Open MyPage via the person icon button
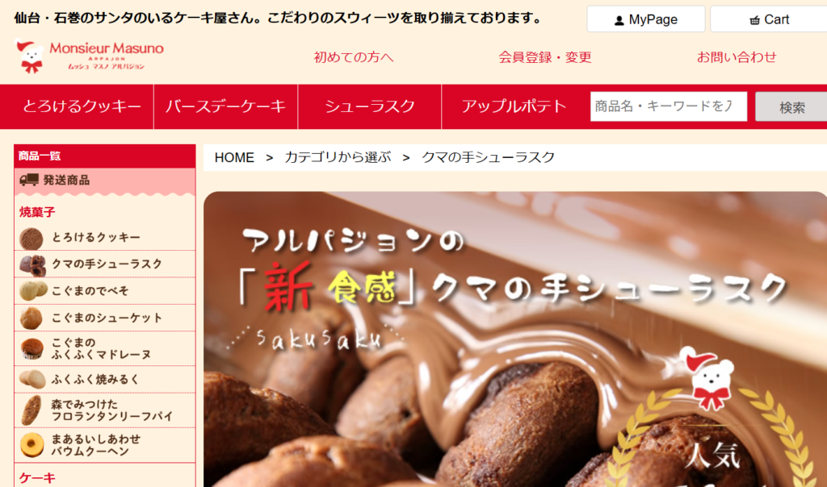The height and width of the screenshot is (487, 827). point(645,19)
